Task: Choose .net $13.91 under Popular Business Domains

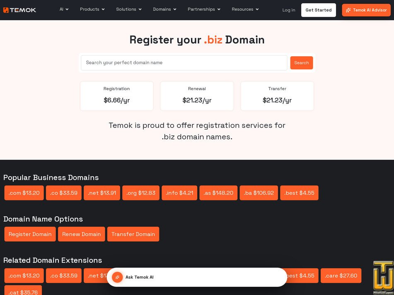Action: pyautogui.click(x=102, y=193)
